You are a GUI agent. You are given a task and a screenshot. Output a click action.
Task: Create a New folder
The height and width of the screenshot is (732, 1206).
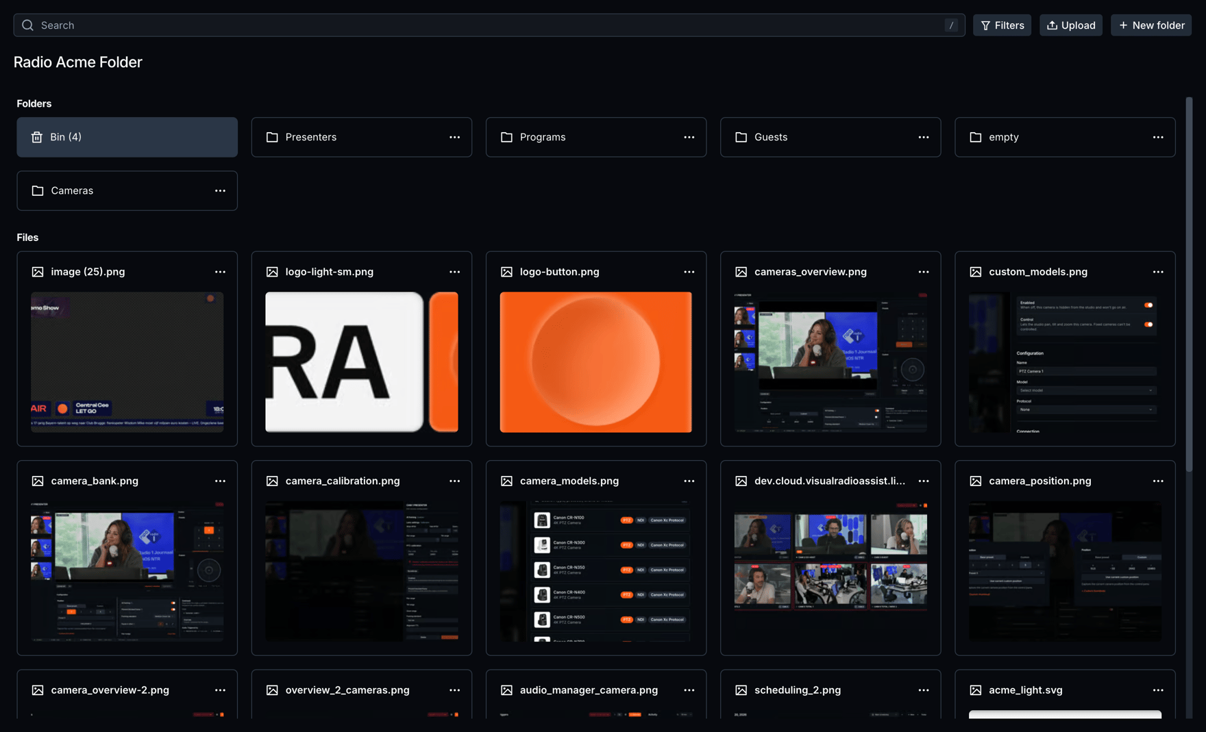[1151, 25]
